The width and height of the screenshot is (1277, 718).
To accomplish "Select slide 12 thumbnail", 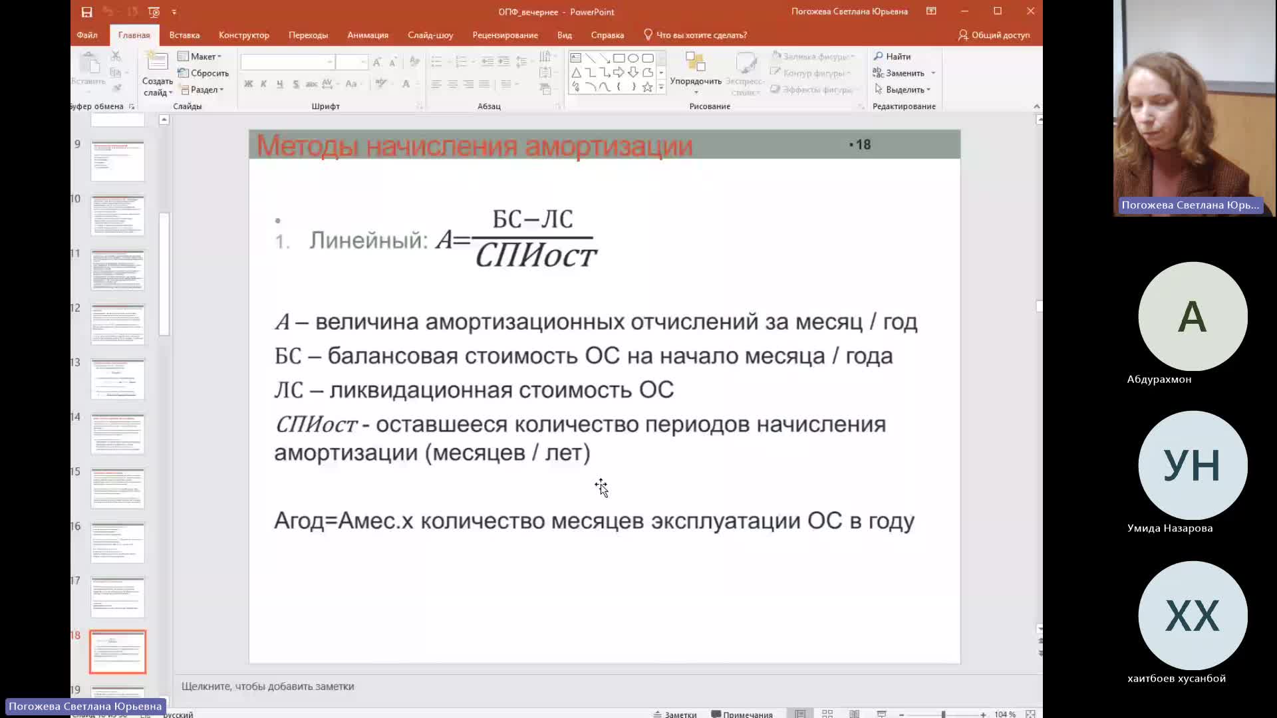I will click(x=118, y=324).
